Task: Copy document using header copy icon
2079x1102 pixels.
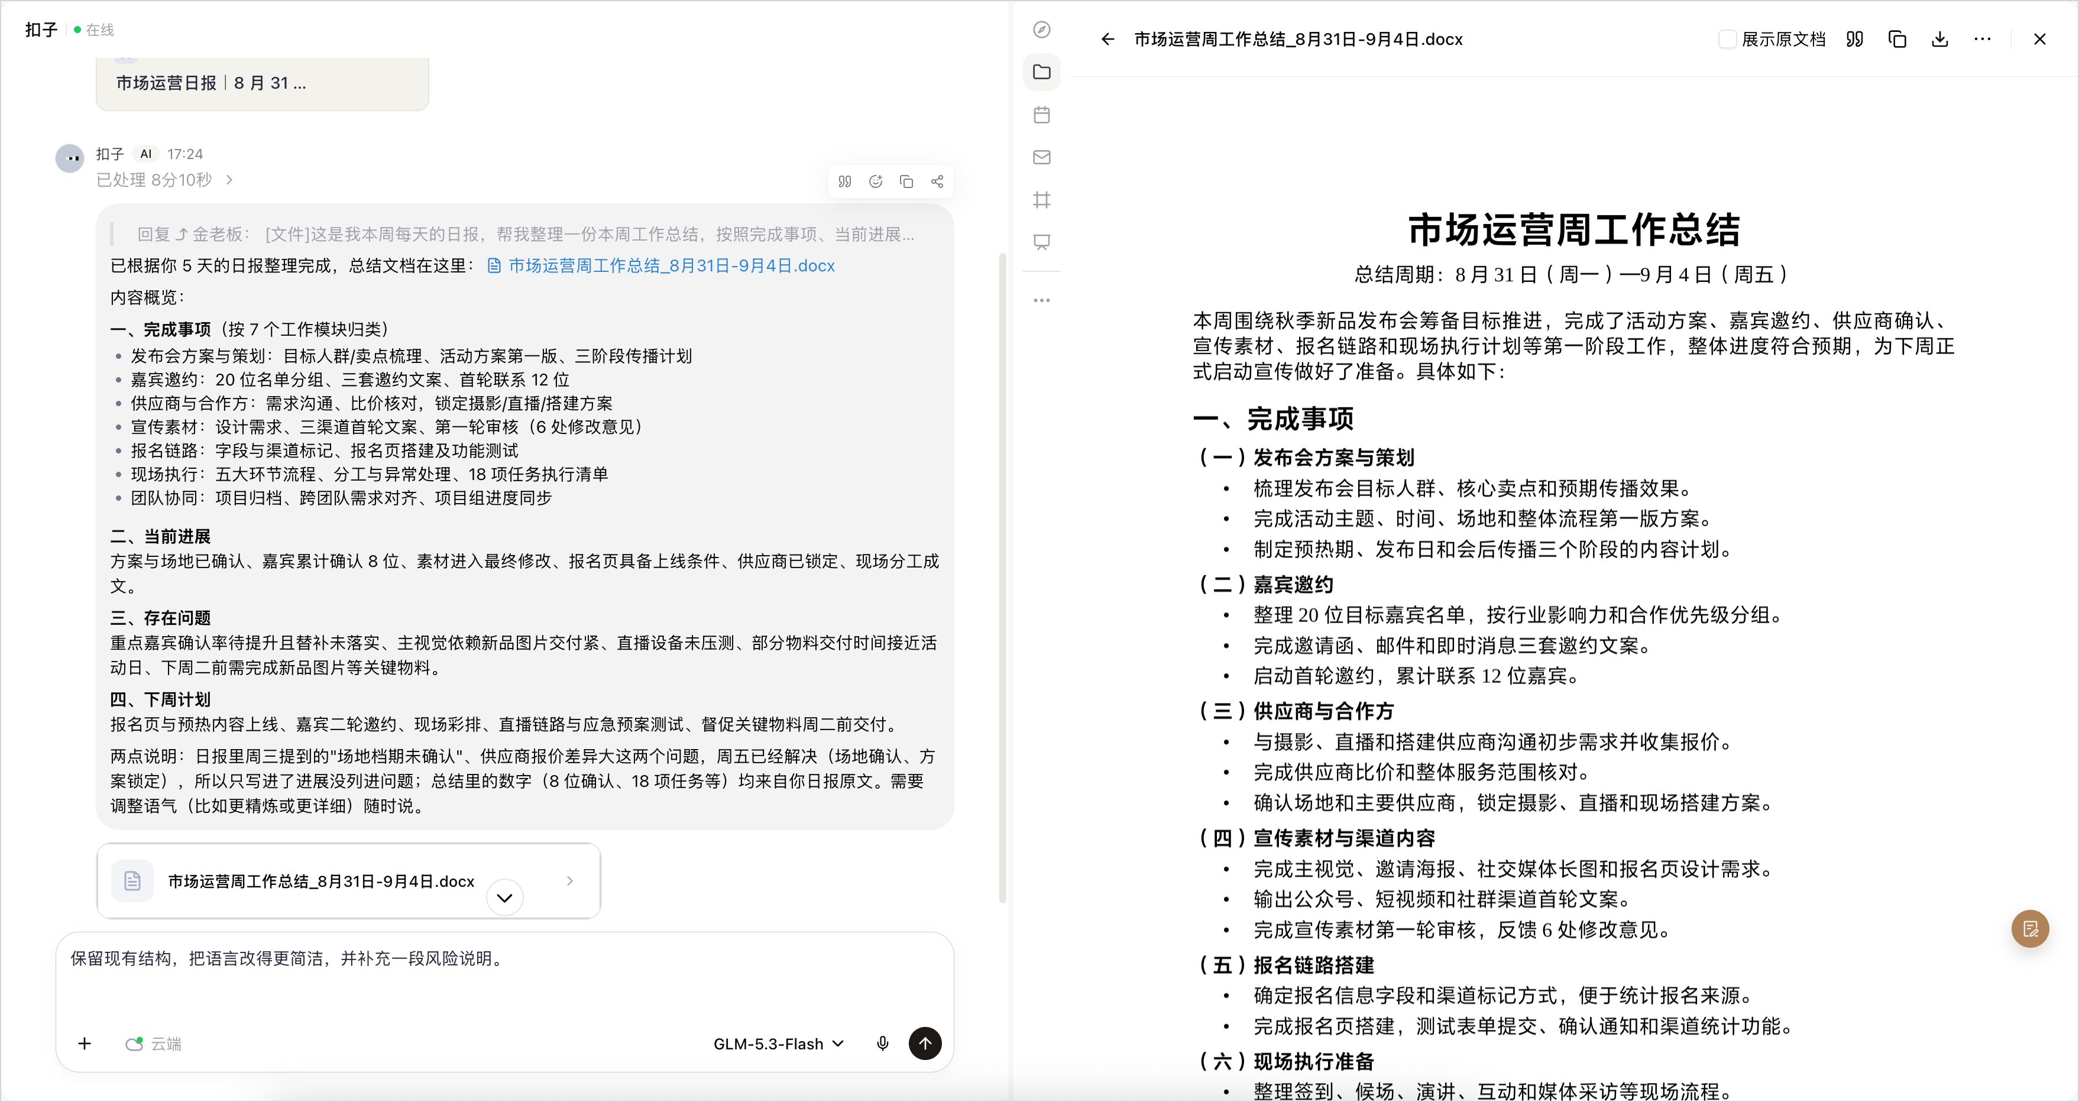Action: coord(1897,38)
